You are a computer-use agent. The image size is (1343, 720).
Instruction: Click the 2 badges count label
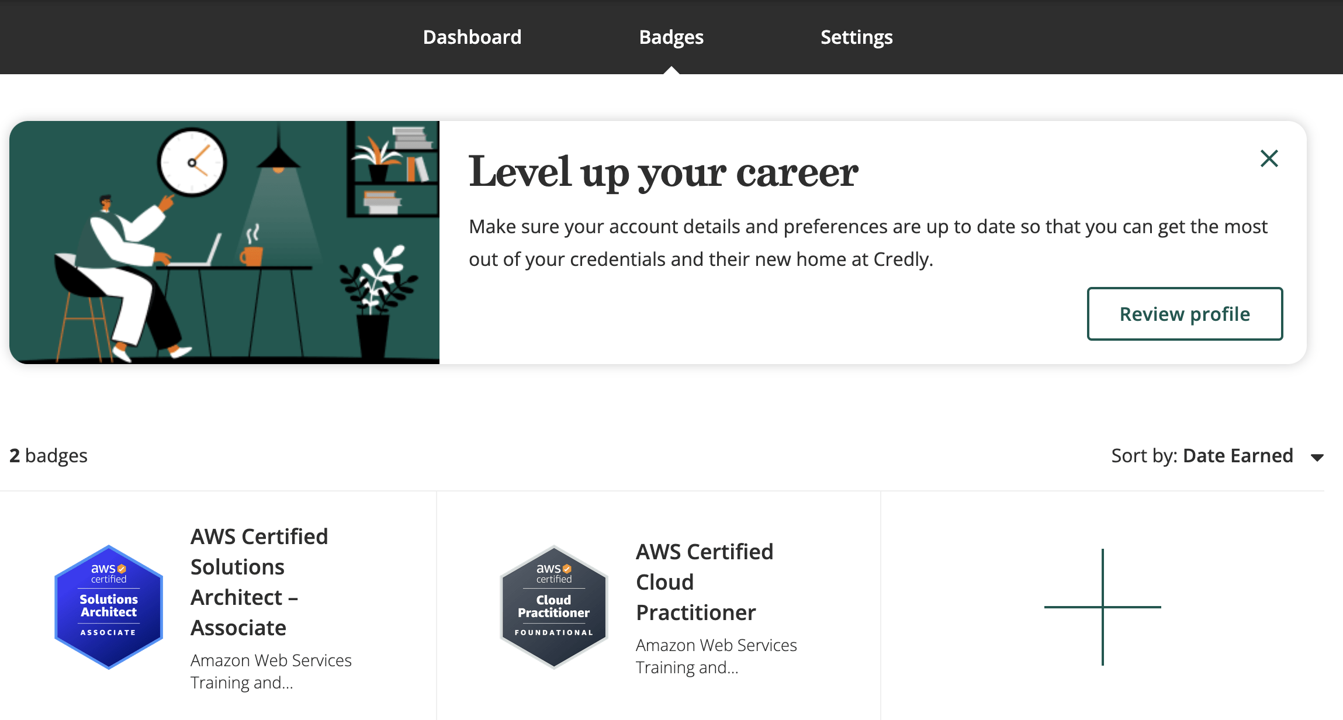pyautogui.click(x=49, y=456)
